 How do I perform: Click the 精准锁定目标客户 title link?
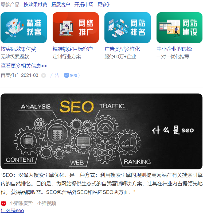(x=73, y=49)
